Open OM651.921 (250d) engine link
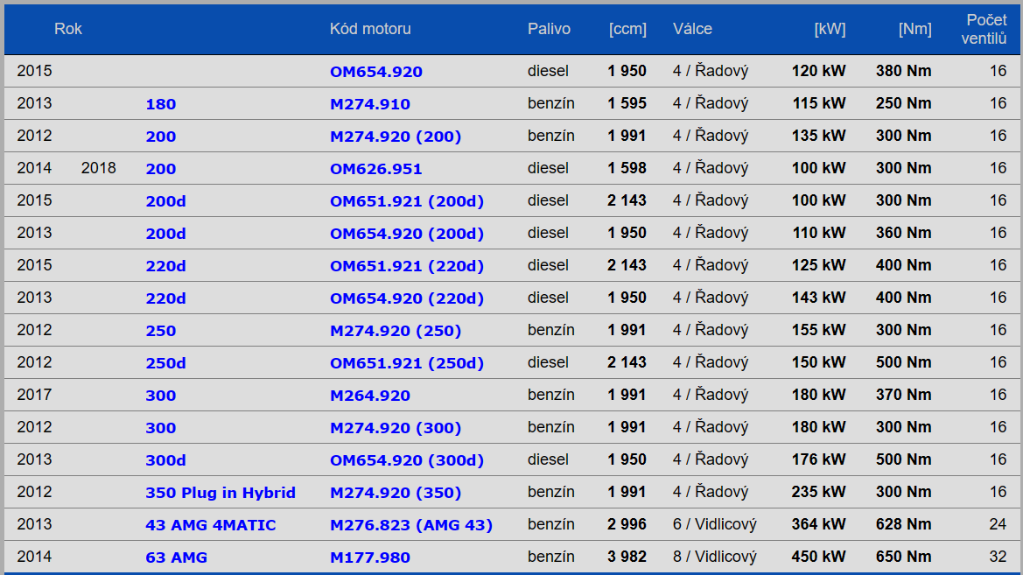Viewport: 1023px width, 575px height. pyautogui.click(x=407, y=363)
